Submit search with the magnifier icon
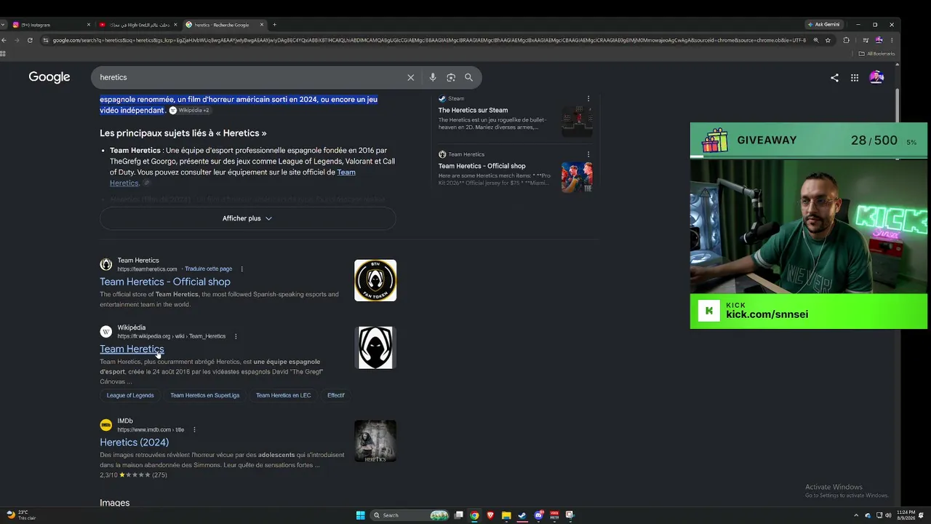The height and width of the screenshot is (524, 931). (469, 77)
